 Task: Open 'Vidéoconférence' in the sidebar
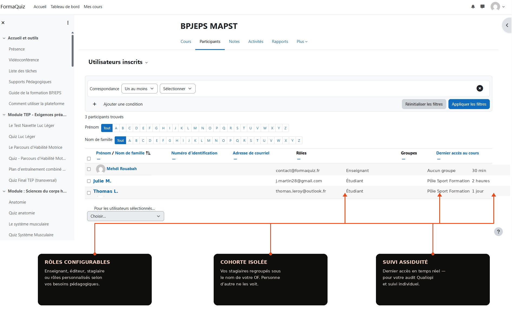click(24, 60)
